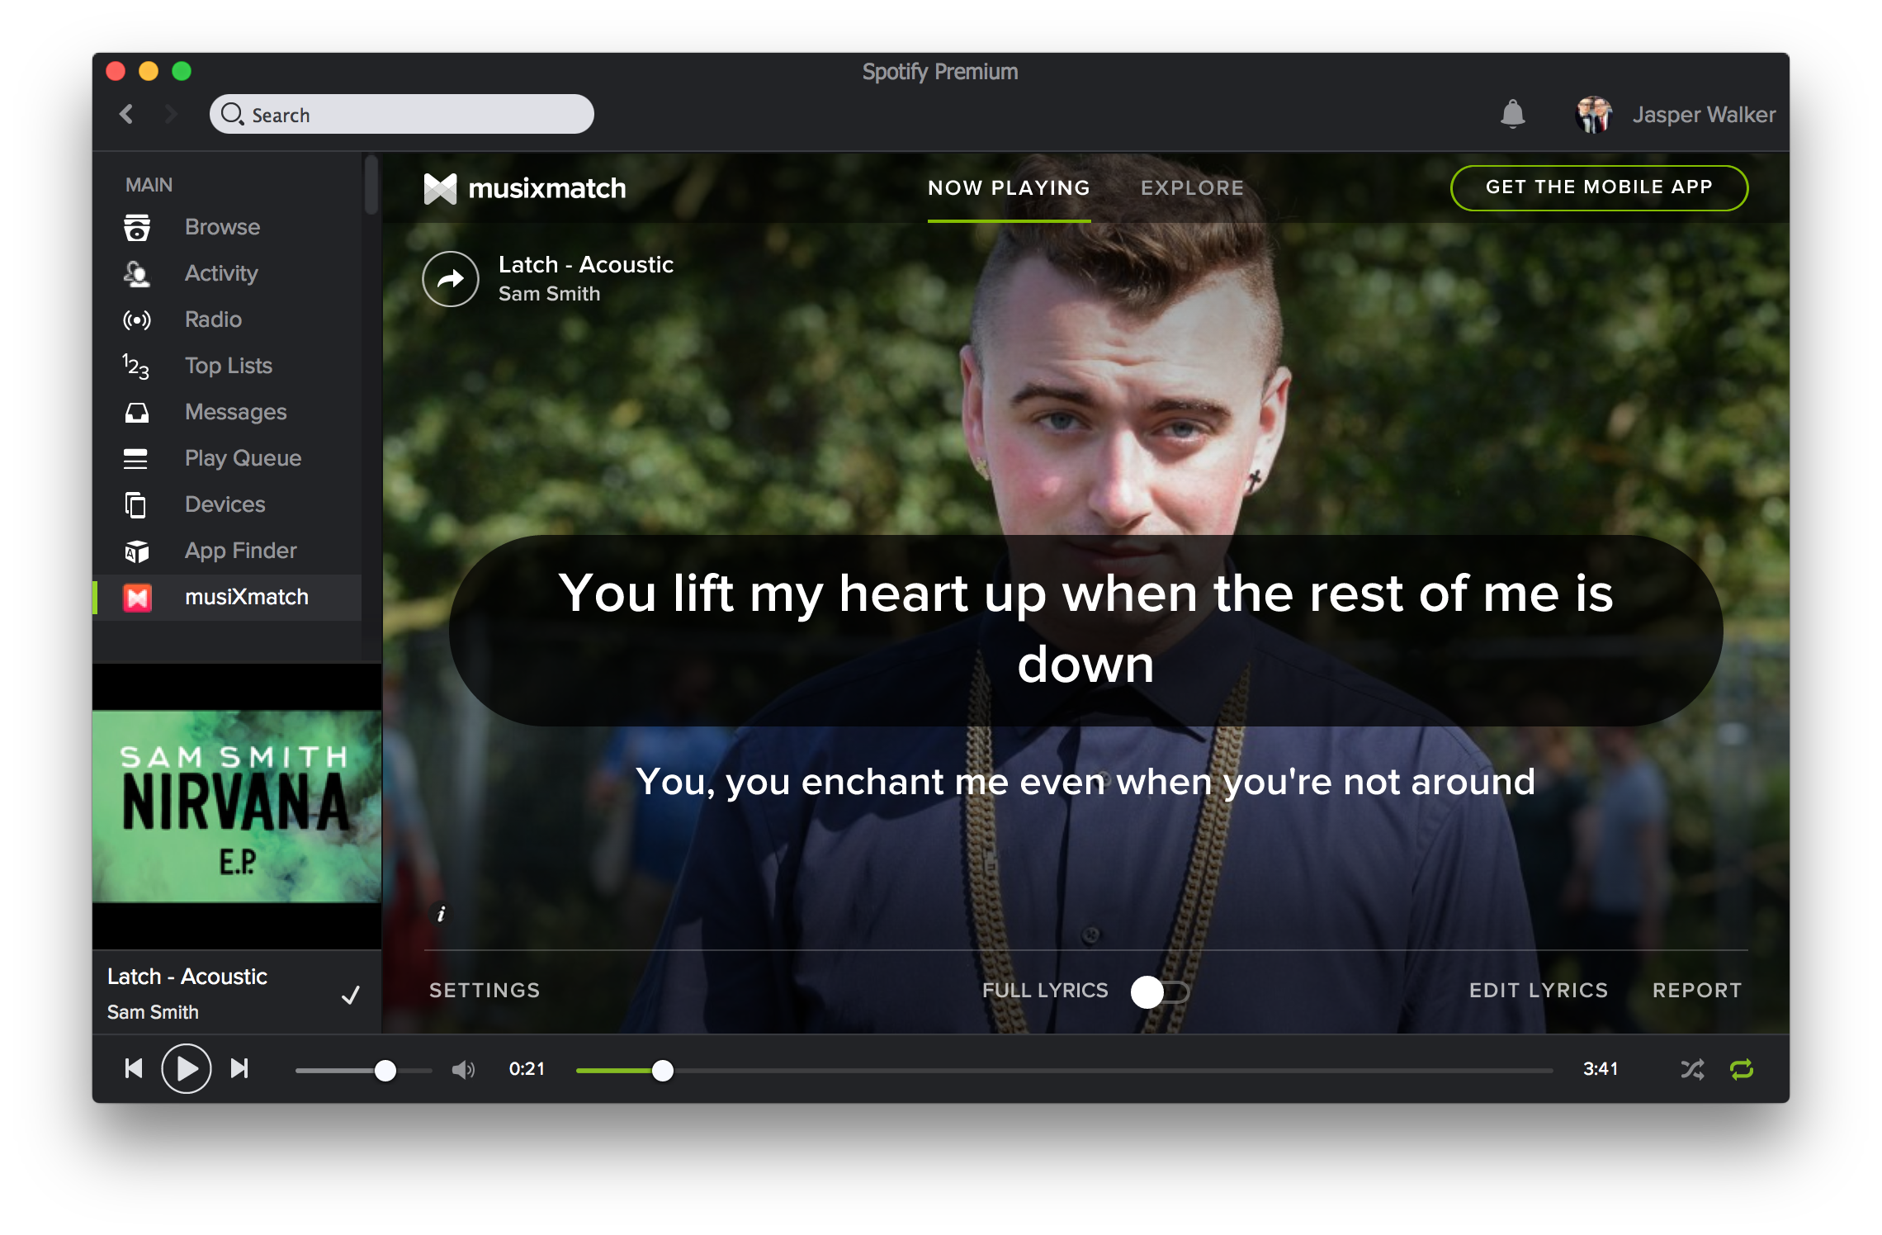Screen dimensions: 1882x1235
Task: Open Jasper Walker profile avatar
Action: [x=1594, y=115]
